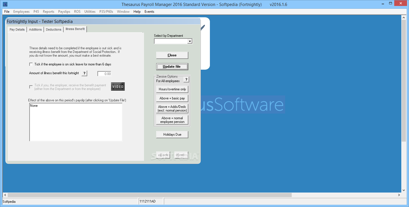Open the P45 menu

pos(36,12)
